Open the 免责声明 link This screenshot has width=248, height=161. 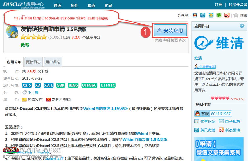click(162, 40)
